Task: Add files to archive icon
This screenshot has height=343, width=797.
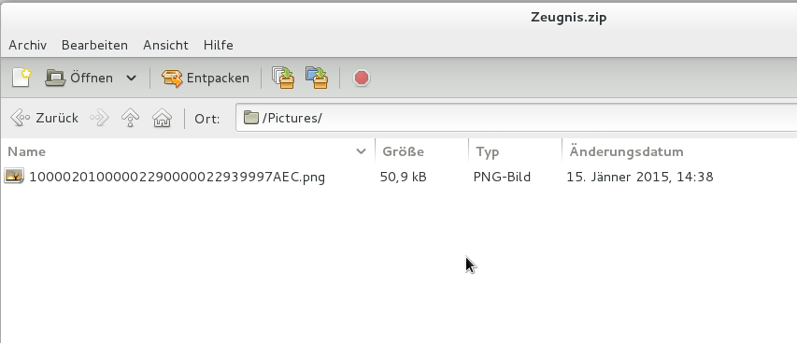Action: pyautogui.click(x=283, y=78)
